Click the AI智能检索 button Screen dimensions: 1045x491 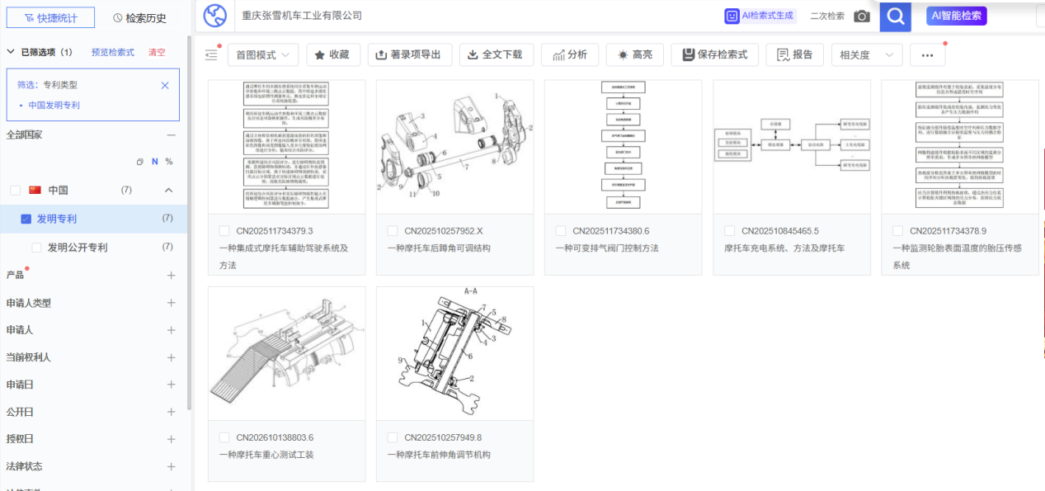[x=958, y=16]
